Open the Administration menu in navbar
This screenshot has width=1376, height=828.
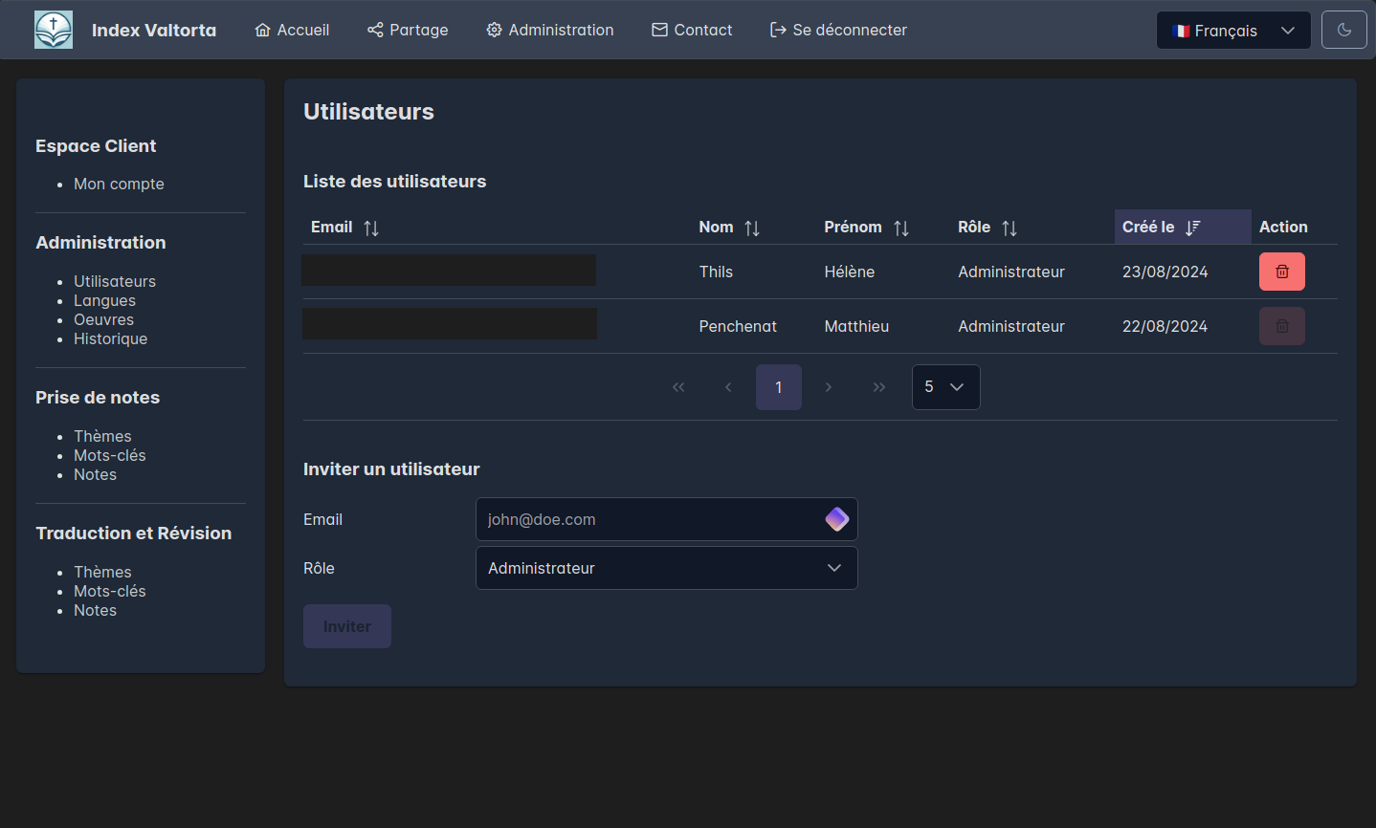click(x=550, y=31)
